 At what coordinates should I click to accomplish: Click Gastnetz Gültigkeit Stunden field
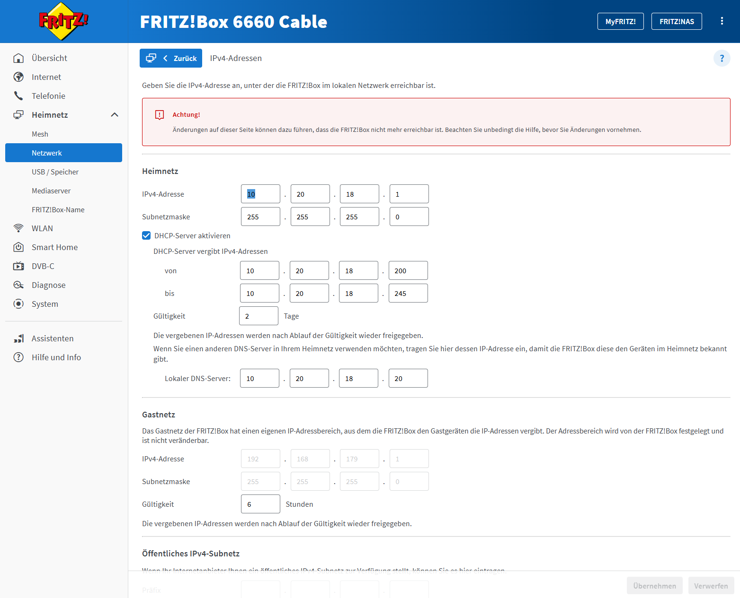coord(260,504)
